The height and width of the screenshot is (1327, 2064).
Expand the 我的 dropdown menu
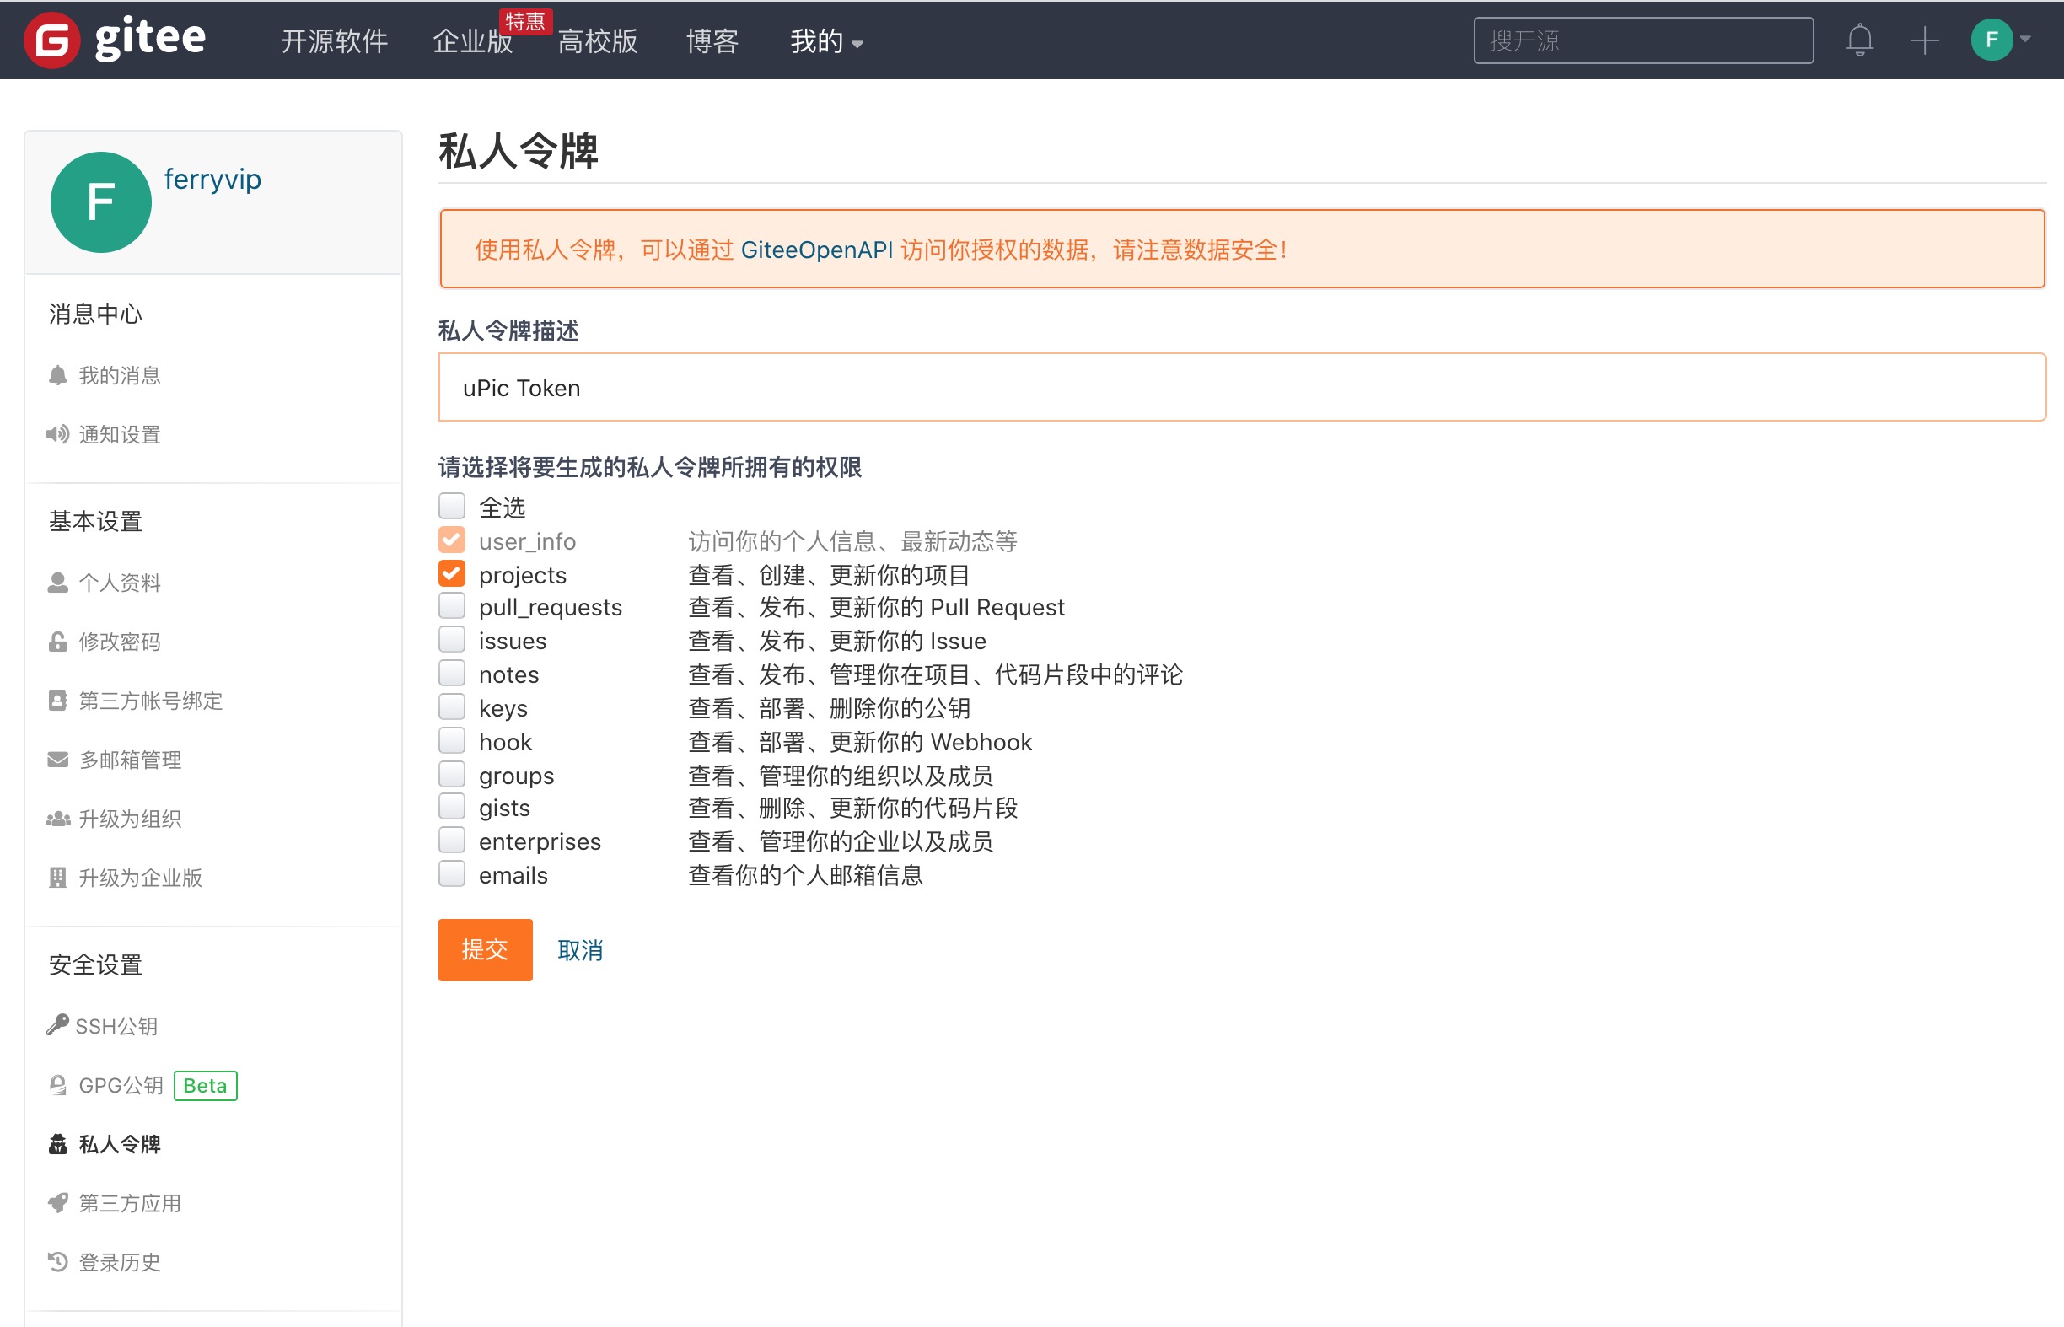tap(825, 41)
